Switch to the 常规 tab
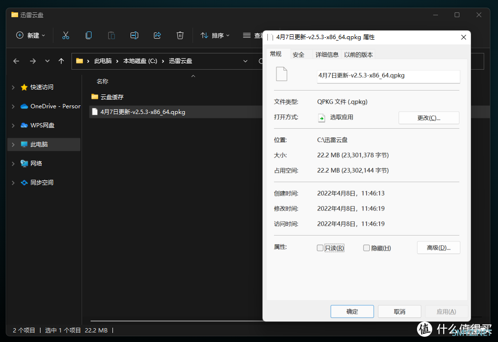 coord(275,54)
